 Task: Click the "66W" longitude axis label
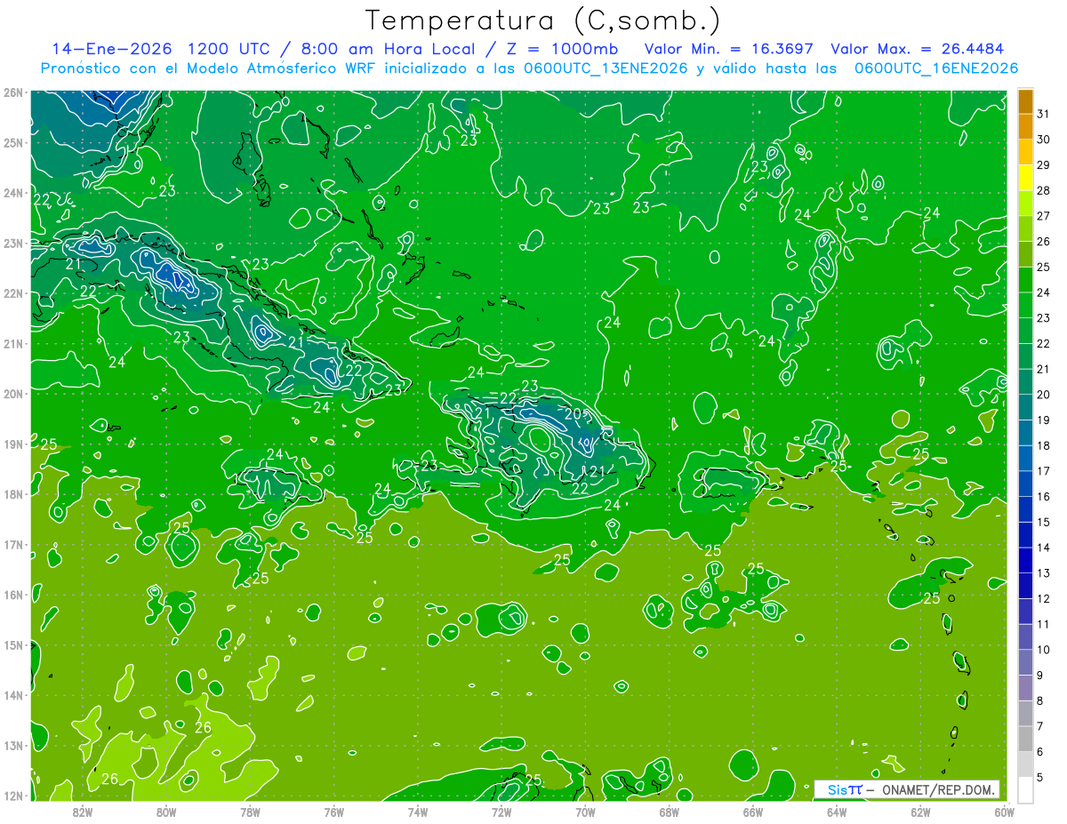753,811
